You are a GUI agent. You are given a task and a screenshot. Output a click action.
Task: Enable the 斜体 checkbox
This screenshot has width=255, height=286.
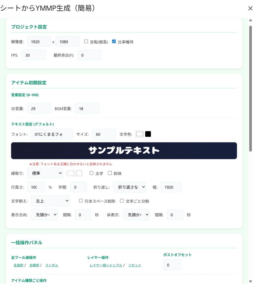coord(109,173)
